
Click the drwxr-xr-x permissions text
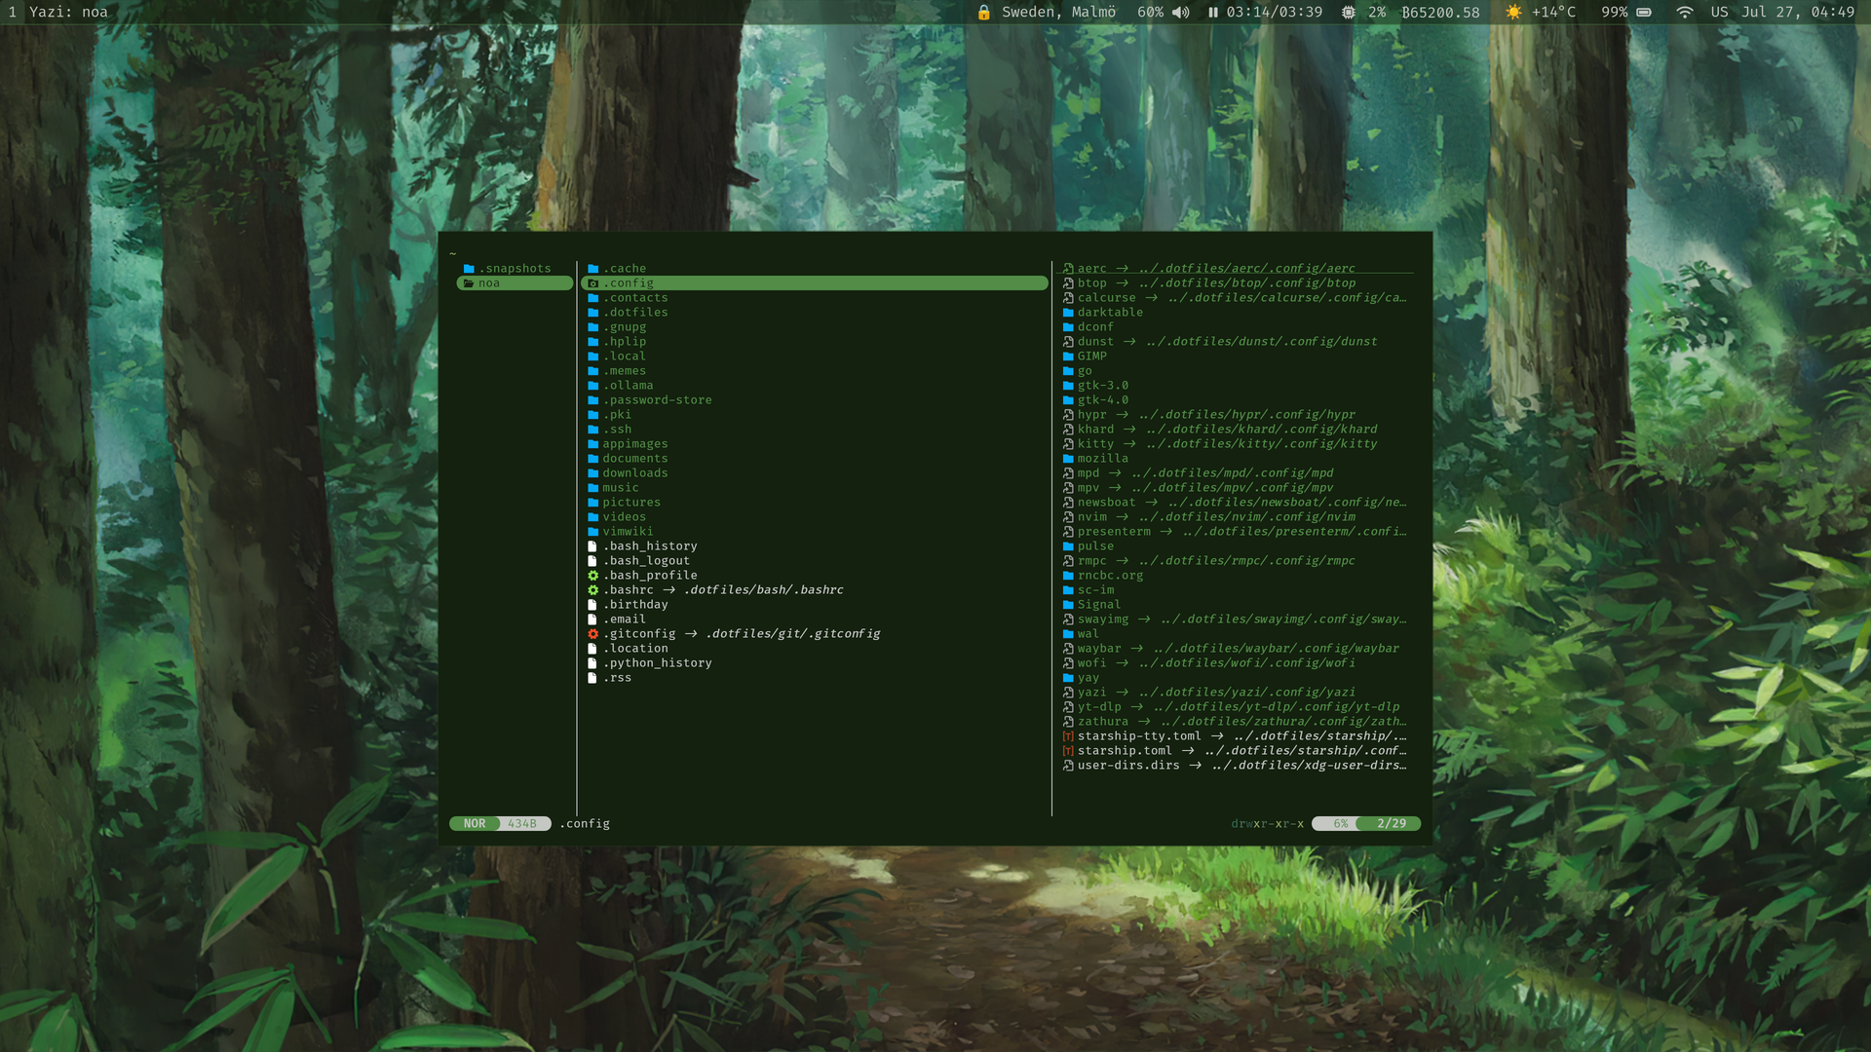[x=1267, y=824]
